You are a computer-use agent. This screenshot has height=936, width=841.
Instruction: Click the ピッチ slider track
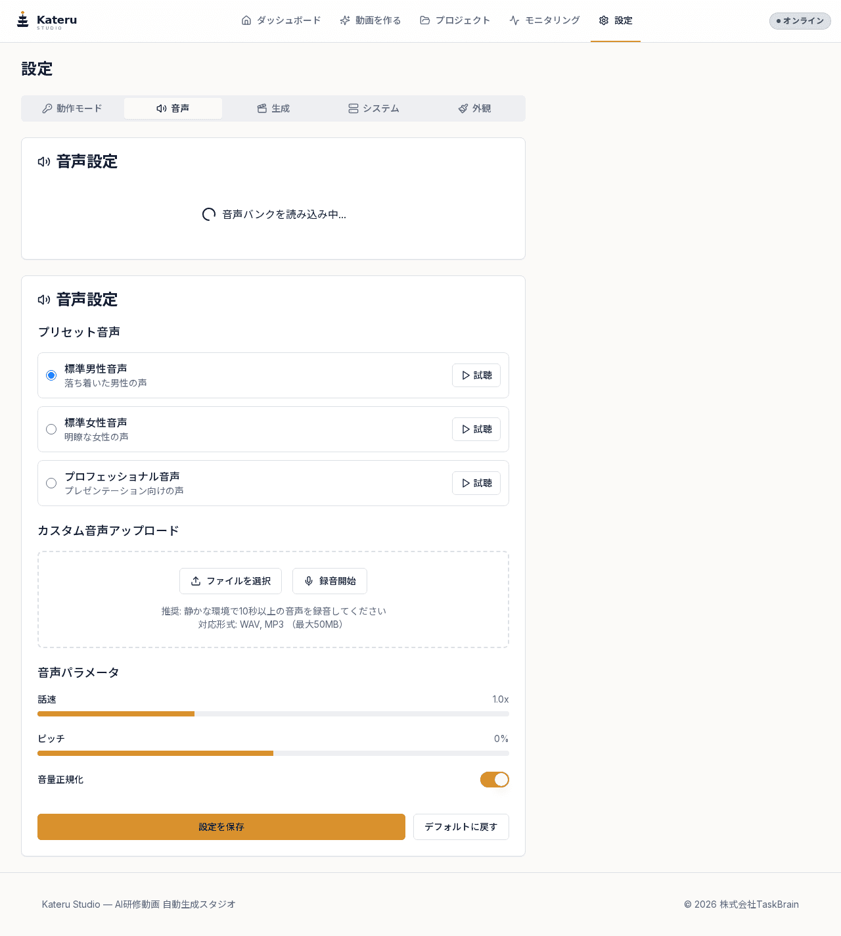coord(273,753)
